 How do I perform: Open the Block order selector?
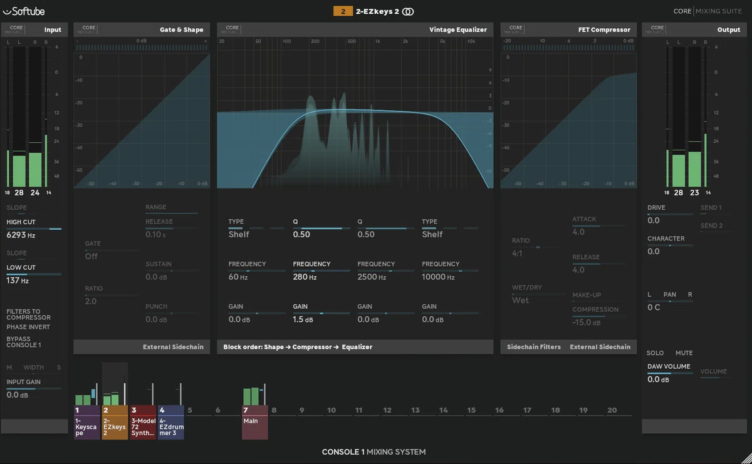coord(298,347)
